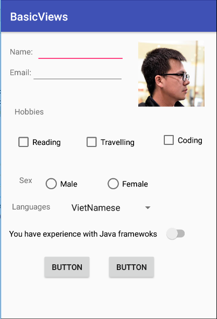The height and width of the screenshot is (319, 217).
Task: Tap the profile photo of the man
Action: click(171, 74)
